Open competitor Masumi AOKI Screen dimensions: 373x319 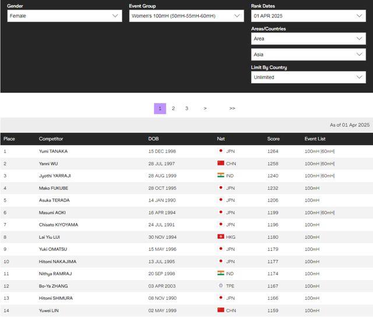(52, 212)
